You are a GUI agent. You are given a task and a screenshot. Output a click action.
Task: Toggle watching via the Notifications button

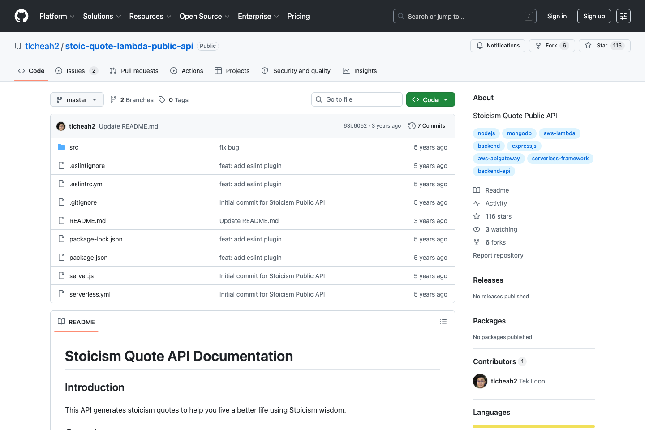point(498,45)
